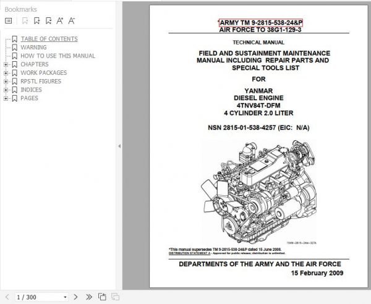371x304 pixels.
Task: Click the 4 CYLINDER 2.0 LITER text
Action: click(258, 113)
